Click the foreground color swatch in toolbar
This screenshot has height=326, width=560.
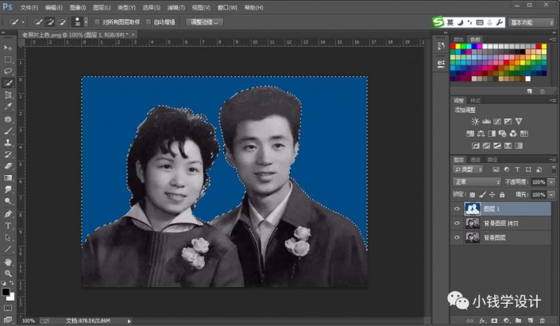point(6,293)
